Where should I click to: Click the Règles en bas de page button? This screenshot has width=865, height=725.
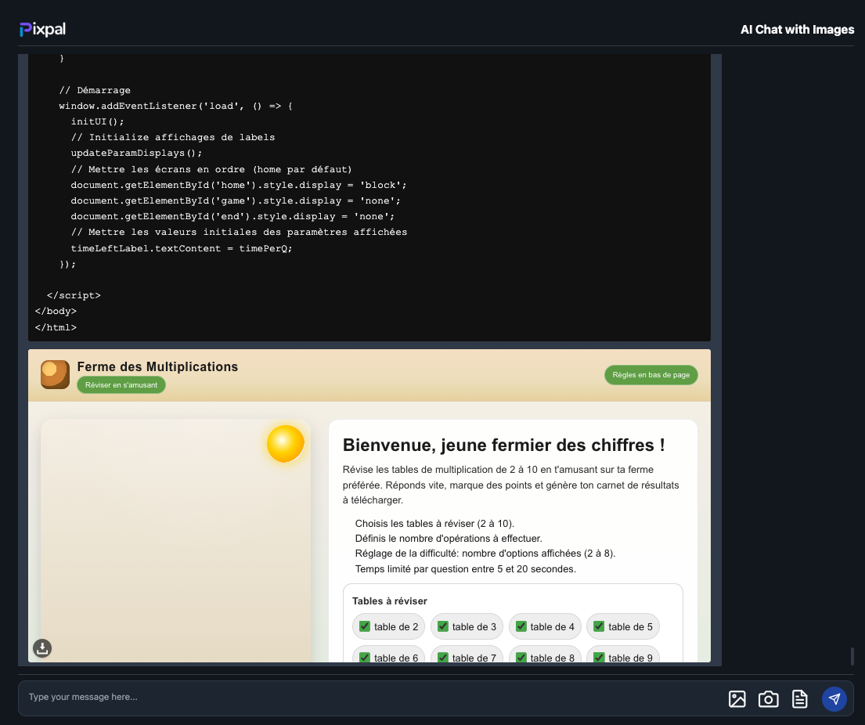[x=651, y=375]
